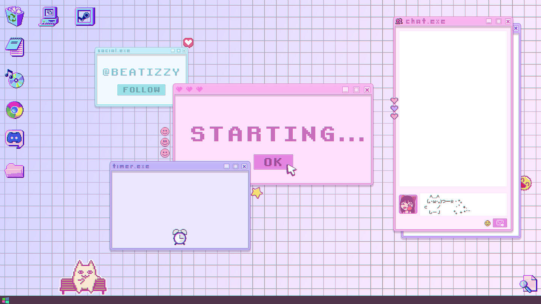Click the alarm clock in timer.exe
Viewport: 541px width, 304px height.
point(180,237)
